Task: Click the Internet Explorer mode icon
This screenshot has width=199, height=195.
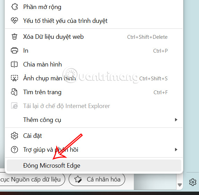Action: 15,106
